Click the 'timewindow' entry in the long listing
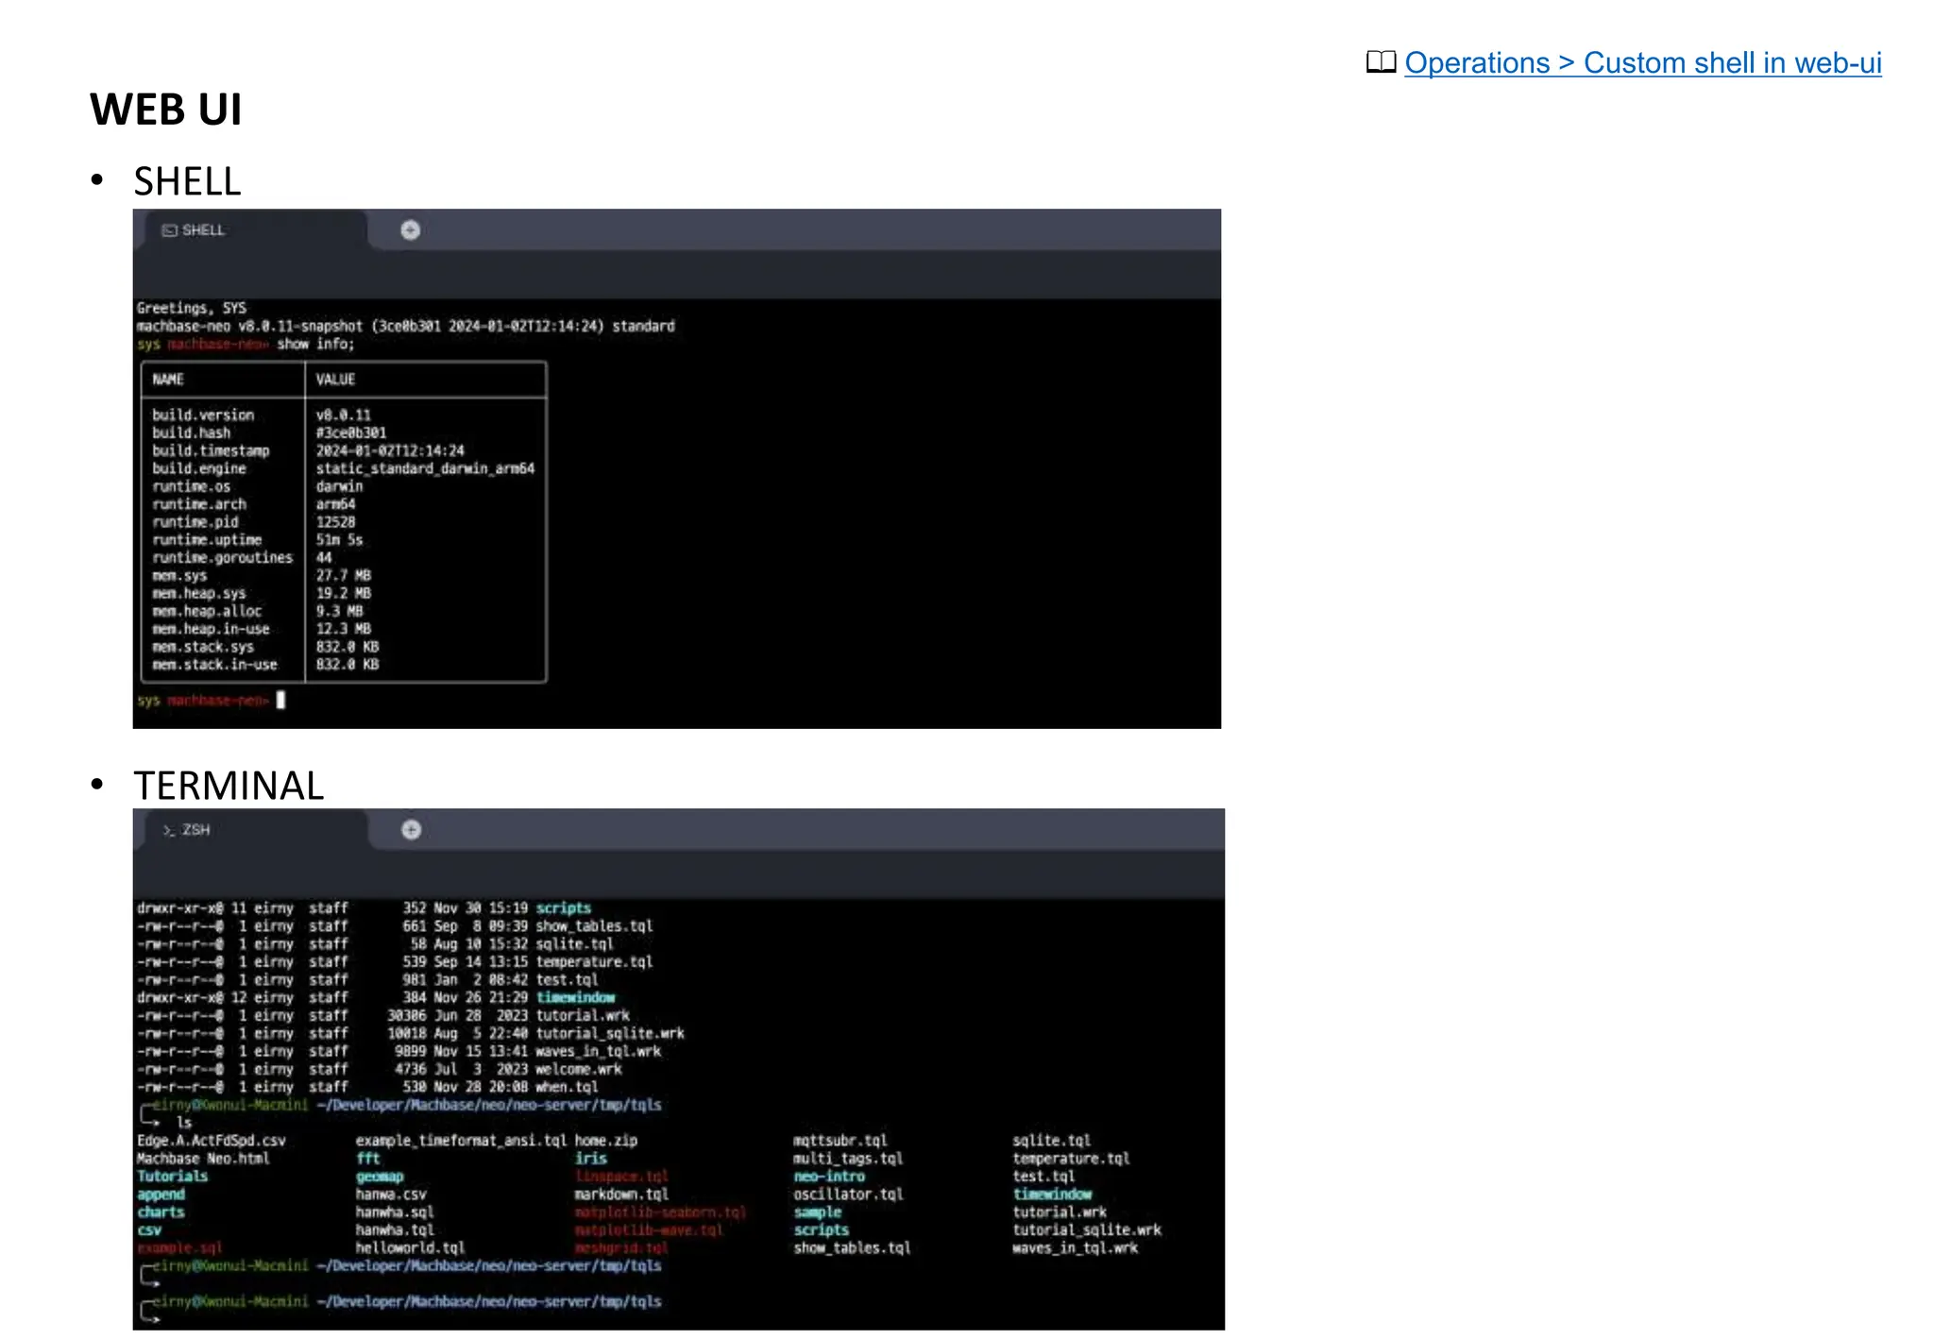This screenshot has width=1934, height=1339. [x=575, y=997]
